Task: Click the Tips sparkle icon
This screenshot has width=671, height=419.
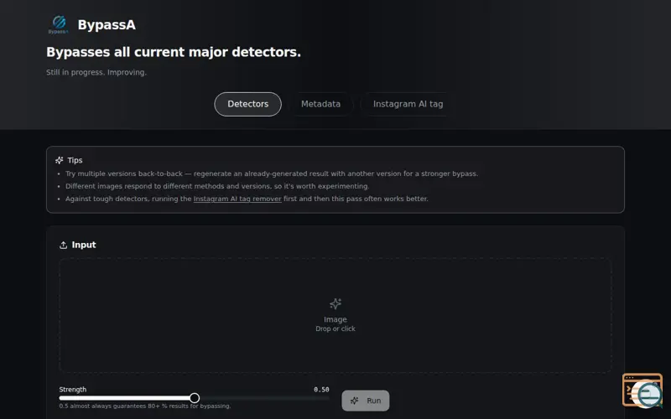Action: point(60,160)
